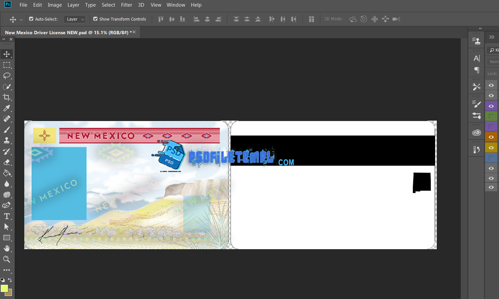Select the Eyedropper tool
Viewport: 499px width, 299px height.
coord(7,108)
